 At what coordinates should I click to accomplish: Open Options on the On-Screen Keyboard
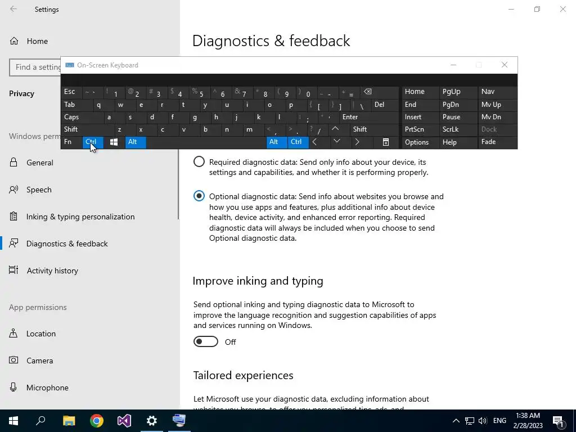tap(420, 142)
